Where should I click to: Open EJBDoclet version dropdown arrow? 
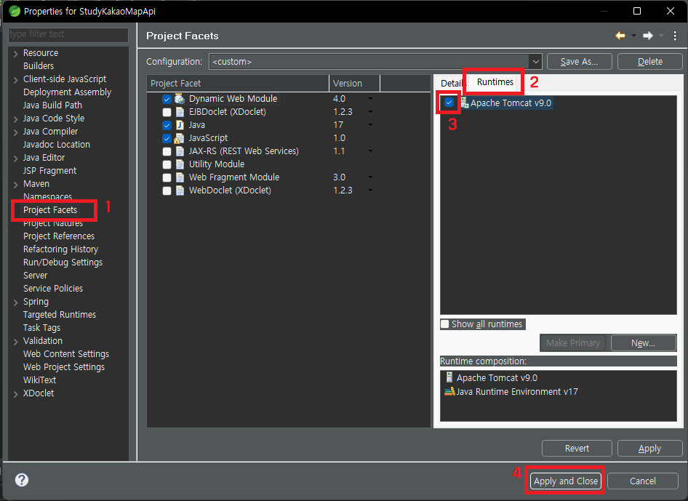(371, 112)
